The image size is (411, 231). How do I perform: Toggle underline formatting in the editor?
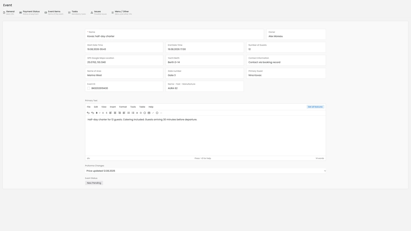click(x=103, y=113)
